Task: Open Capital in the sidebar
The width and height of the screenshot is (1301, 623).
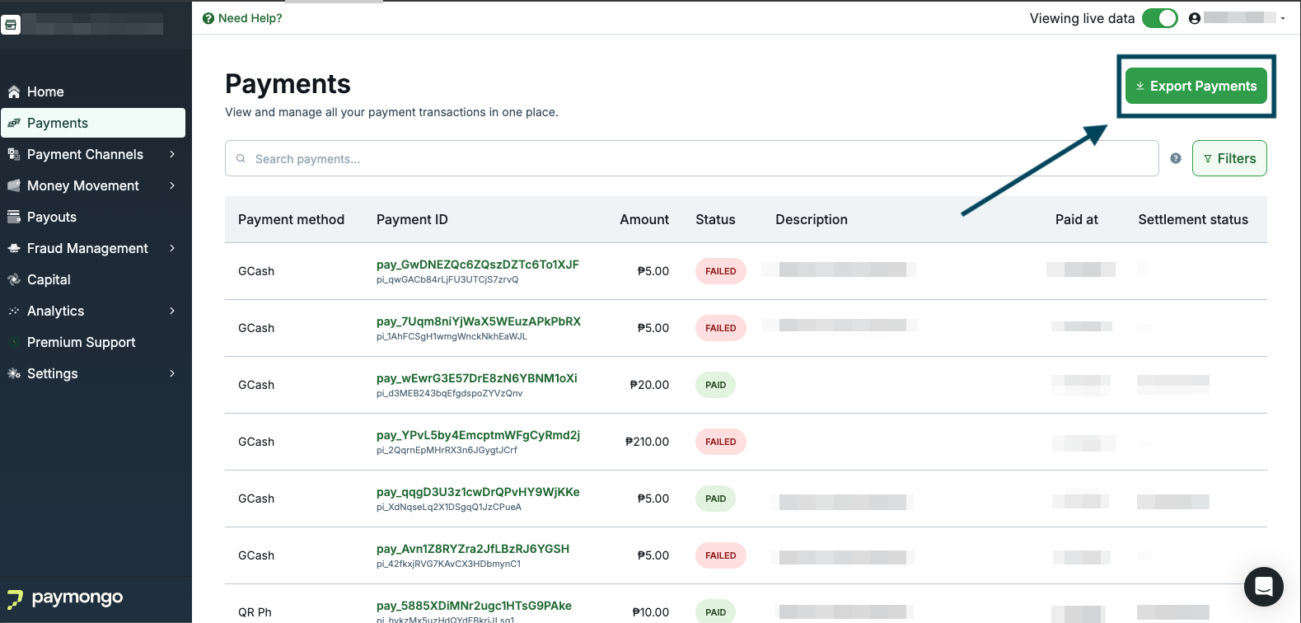Action: (92, 279)
